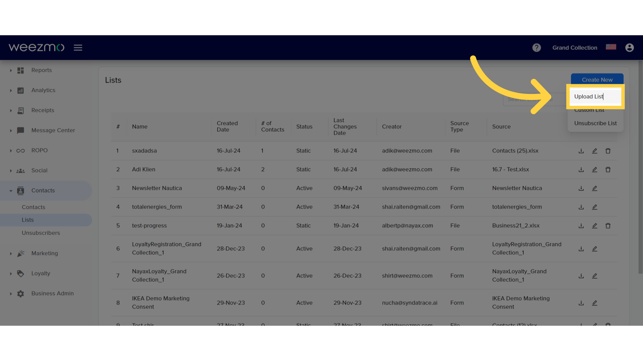Select Unsubscribe List from the dropdown
Screen dimensions: 643x361
[595, 123]
